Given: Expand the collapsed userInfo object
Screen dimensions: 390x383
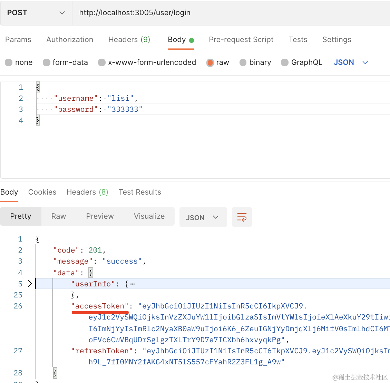Looking at the screenshot, I should pyautogui.click(x=30, y=284).
